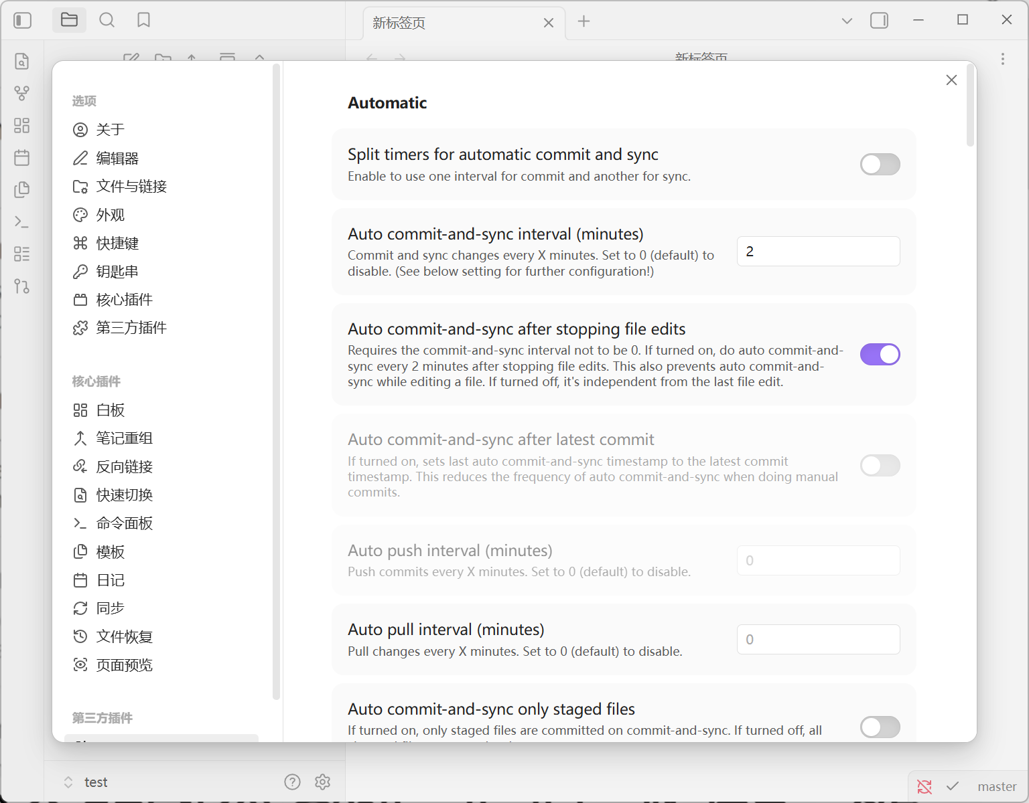
Task: Open new tab with plus icon
Action: coord(584,21)
